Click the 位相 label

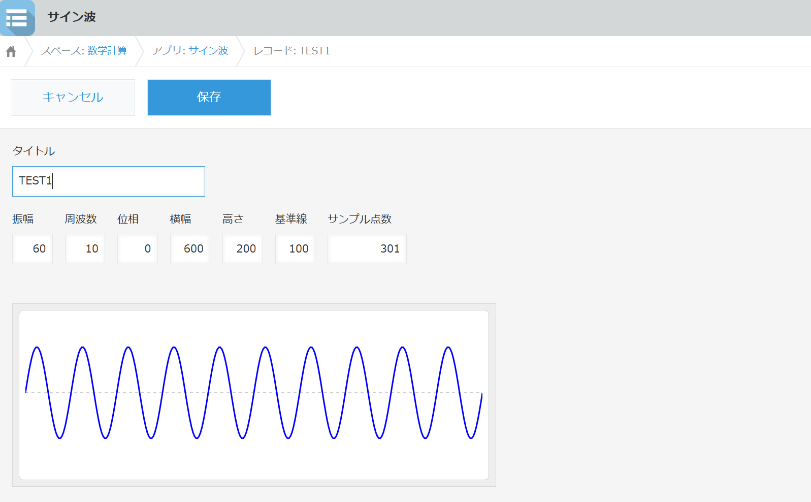pos(128,219)
